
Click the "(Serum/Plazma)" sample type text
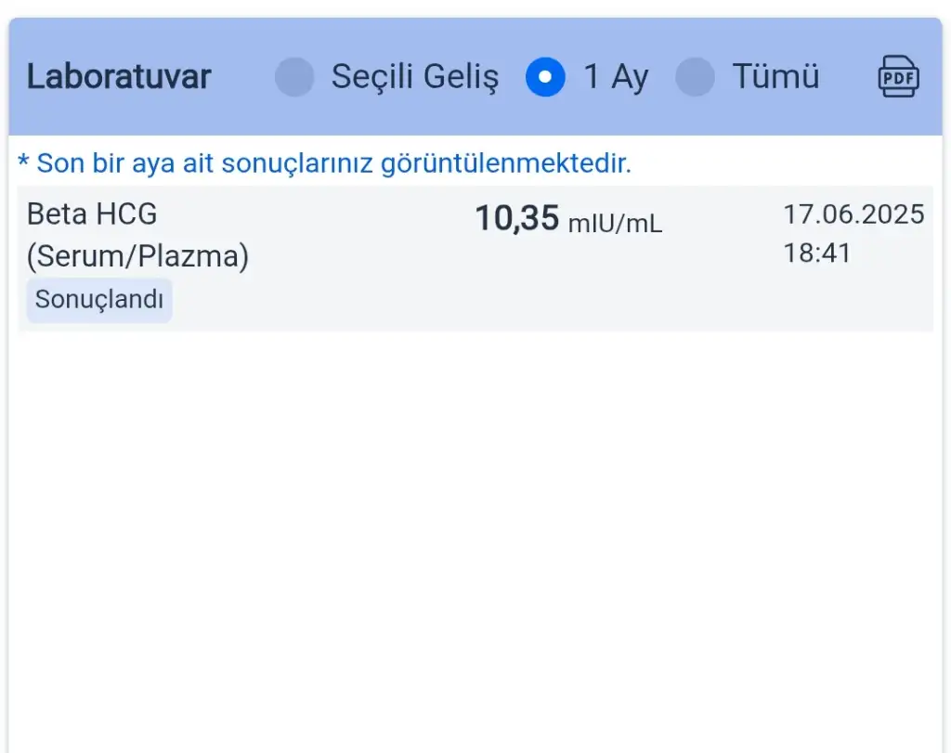(137, 256)
